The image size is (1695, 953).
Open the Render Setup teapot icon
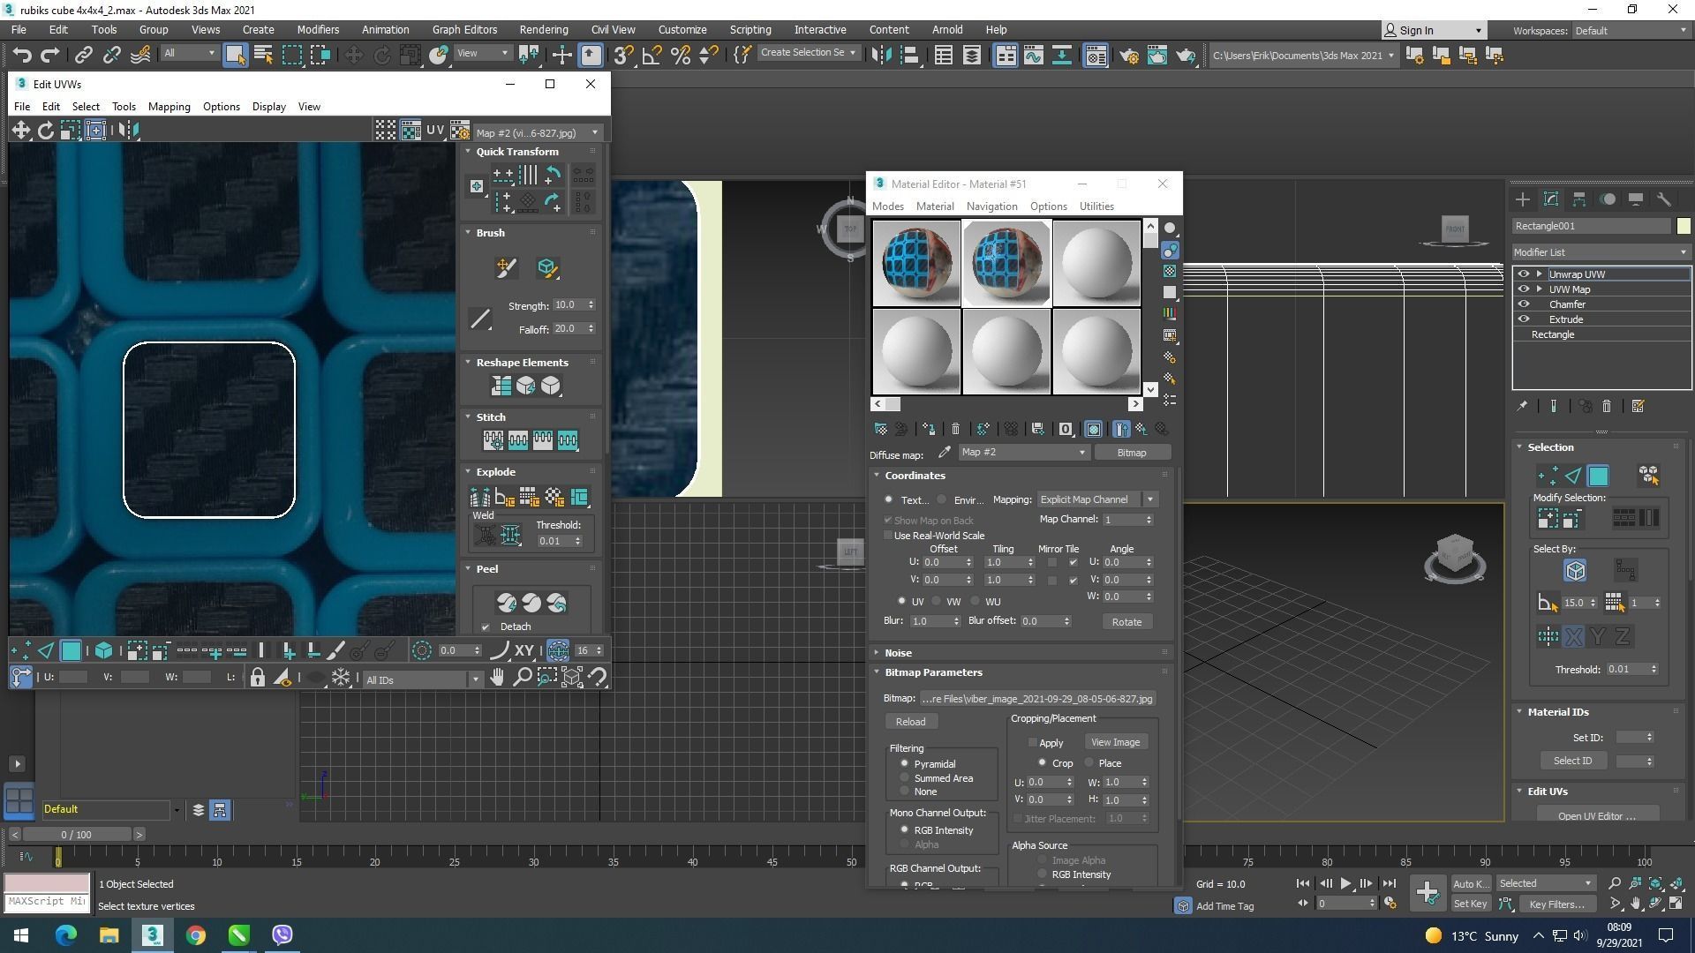tap(1129, 56)
